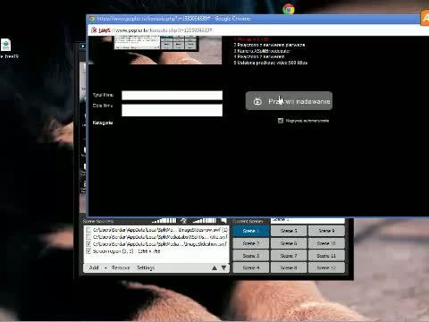Open the desktop file icon on the left

coord(5,45)
